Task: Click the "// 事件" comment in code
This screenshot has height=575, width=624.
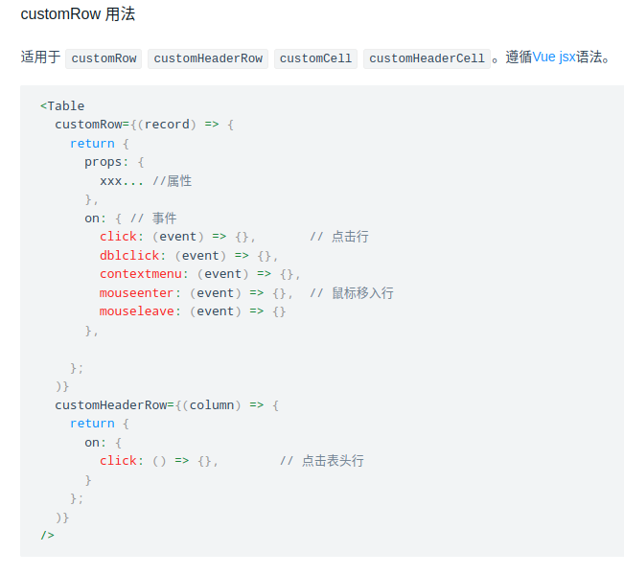Action: [152, 218]
